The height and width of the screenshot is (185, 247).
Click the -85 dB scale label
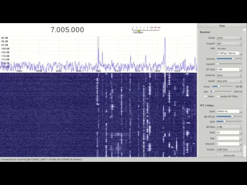tap(5, 38)
